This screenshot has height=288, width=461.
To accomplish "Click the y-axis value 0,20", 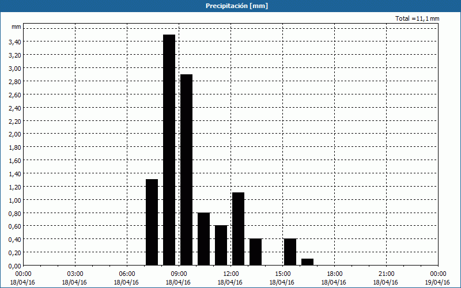I will (x=15, y=253).
